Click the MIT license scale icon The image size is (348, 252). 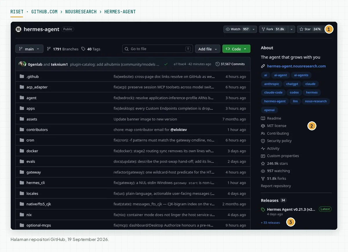(263, 126)
